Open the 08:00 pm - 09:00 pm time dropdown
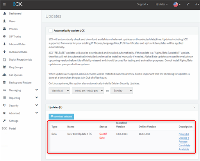The width and height of the screenshot is (200, 161). pyautogui.click(x=88, y=91)
